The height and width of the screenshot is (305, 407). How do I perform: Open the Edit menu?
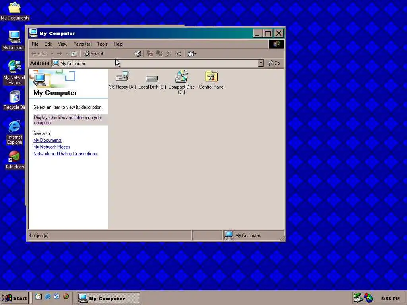pyautogui.click(x=48, y=44)
